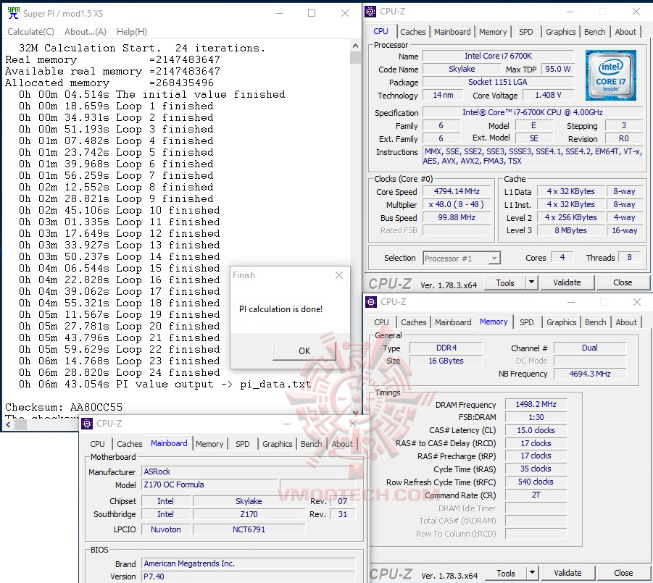Image resolution: width=653 pixels, height=583 pixels.
Task: Click the Super PI title bar icon
Action: 13,12
